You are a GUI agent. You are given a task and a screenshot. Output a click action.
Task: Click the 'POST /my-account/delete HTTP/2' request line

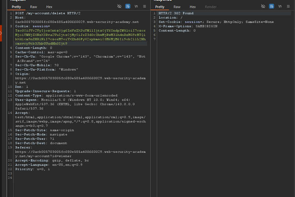click(x=48, y=13)
